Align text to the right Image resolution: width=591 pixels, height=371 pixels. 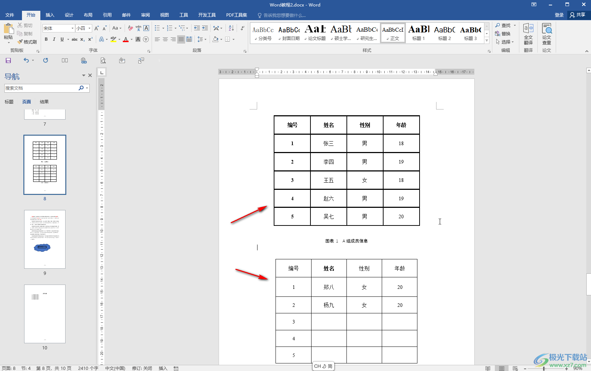(173, 39)
